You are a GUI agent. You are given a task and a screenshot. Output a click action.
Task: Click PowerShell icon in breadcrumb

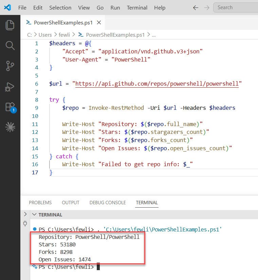pos(81,35)
